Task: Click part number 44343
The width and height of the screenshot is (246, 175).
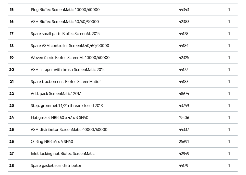Action: pyautogui.click(x=184, y=10)
